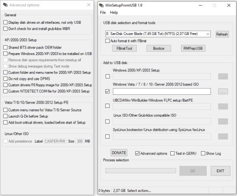The image size is (237, 196).
Task: Enable Test in QEMU option
Action: tap(172, 154)
